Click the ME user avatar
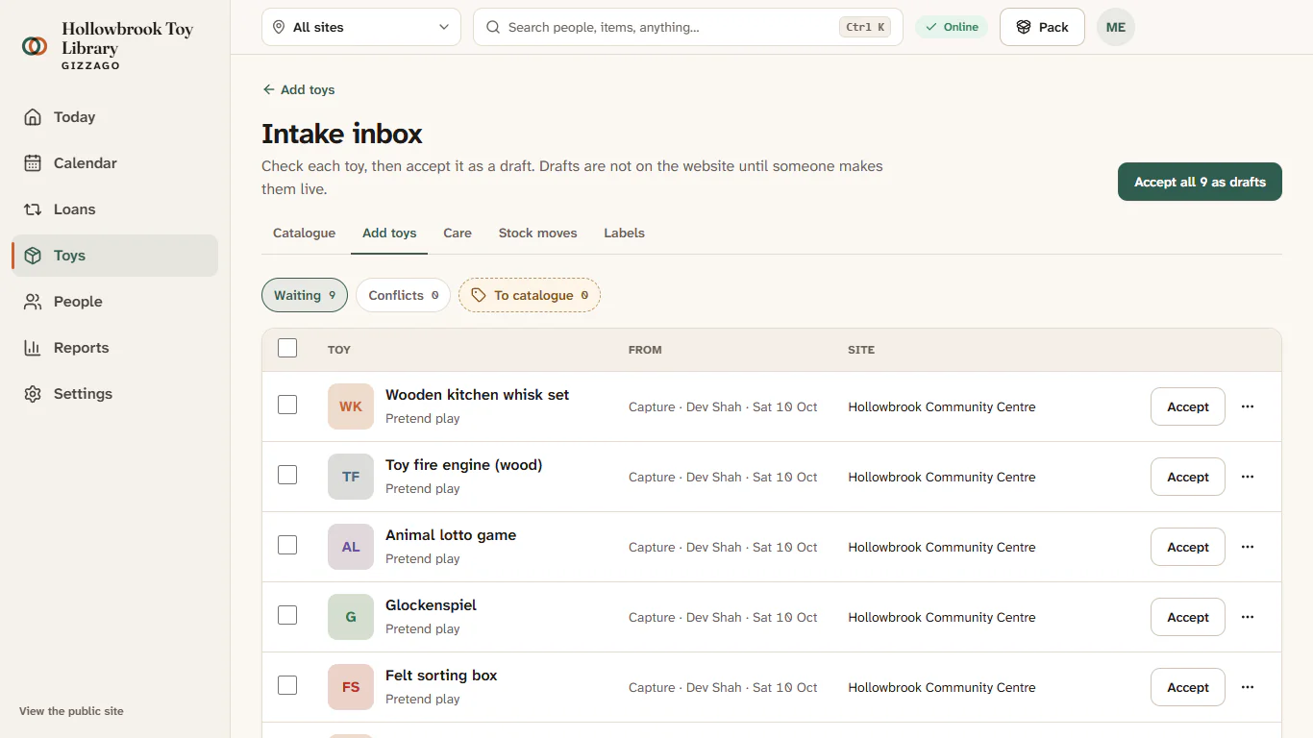Screen dimensions: 1313x738 [x=1116, y=27]
